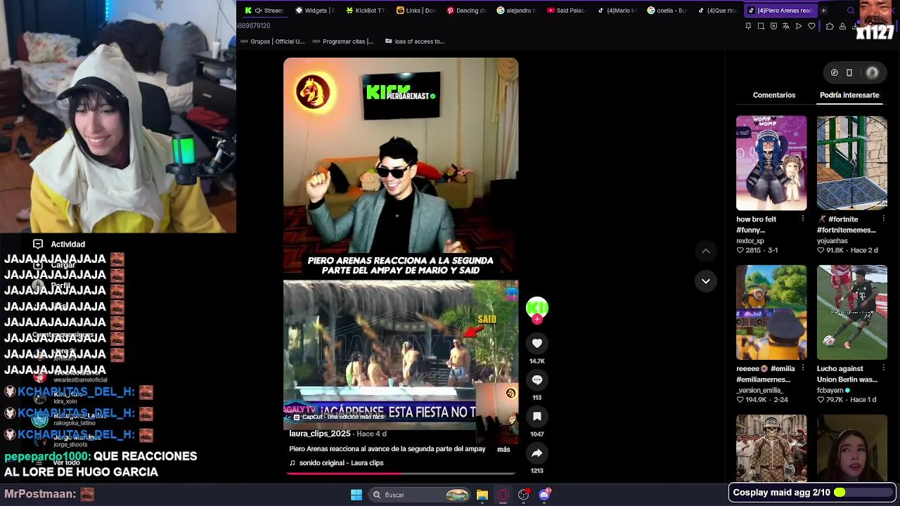Image resolution: width=900 pixels, height=506 pixels.
Task: Open File Explorer from taskbar
Action: [x=482, y=495]
